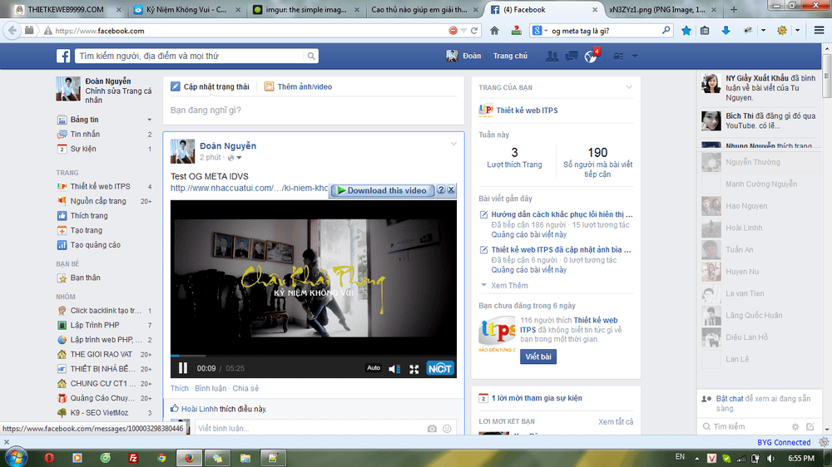Click the NCT logo on the player

(x=440, y=368)
